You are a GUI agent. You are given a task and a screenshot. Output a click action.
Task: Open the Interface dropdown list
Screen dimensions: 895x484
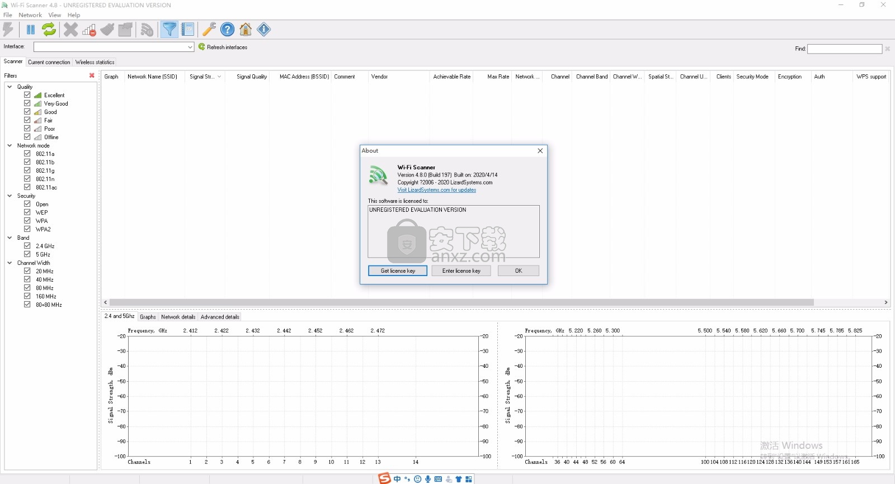(x=190, y=47)
